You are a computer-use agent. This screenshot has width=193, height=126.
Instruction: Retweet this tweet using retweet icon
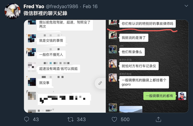pyautogui.click(x=71, y=119)
